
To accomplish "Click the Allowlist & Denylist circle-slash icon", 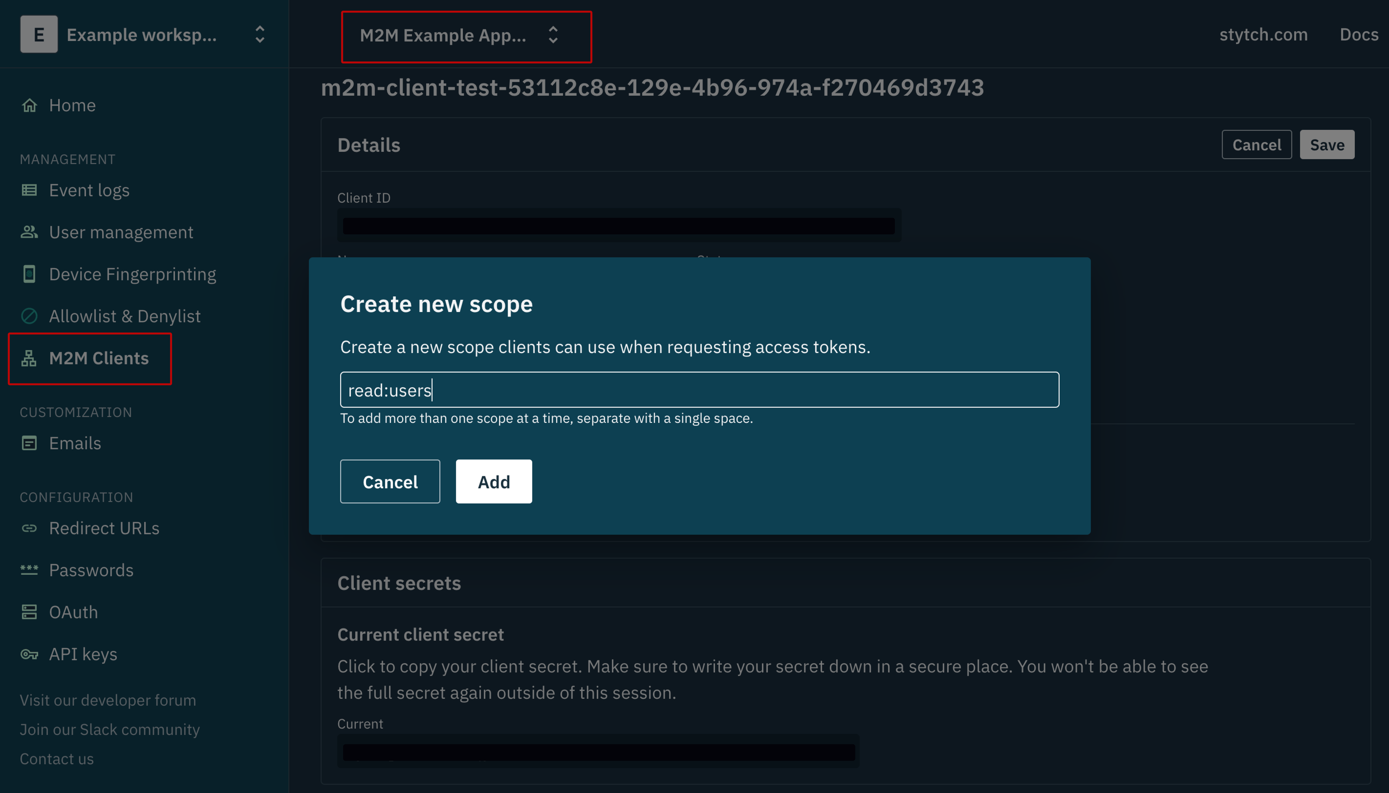I will (29, 316).
